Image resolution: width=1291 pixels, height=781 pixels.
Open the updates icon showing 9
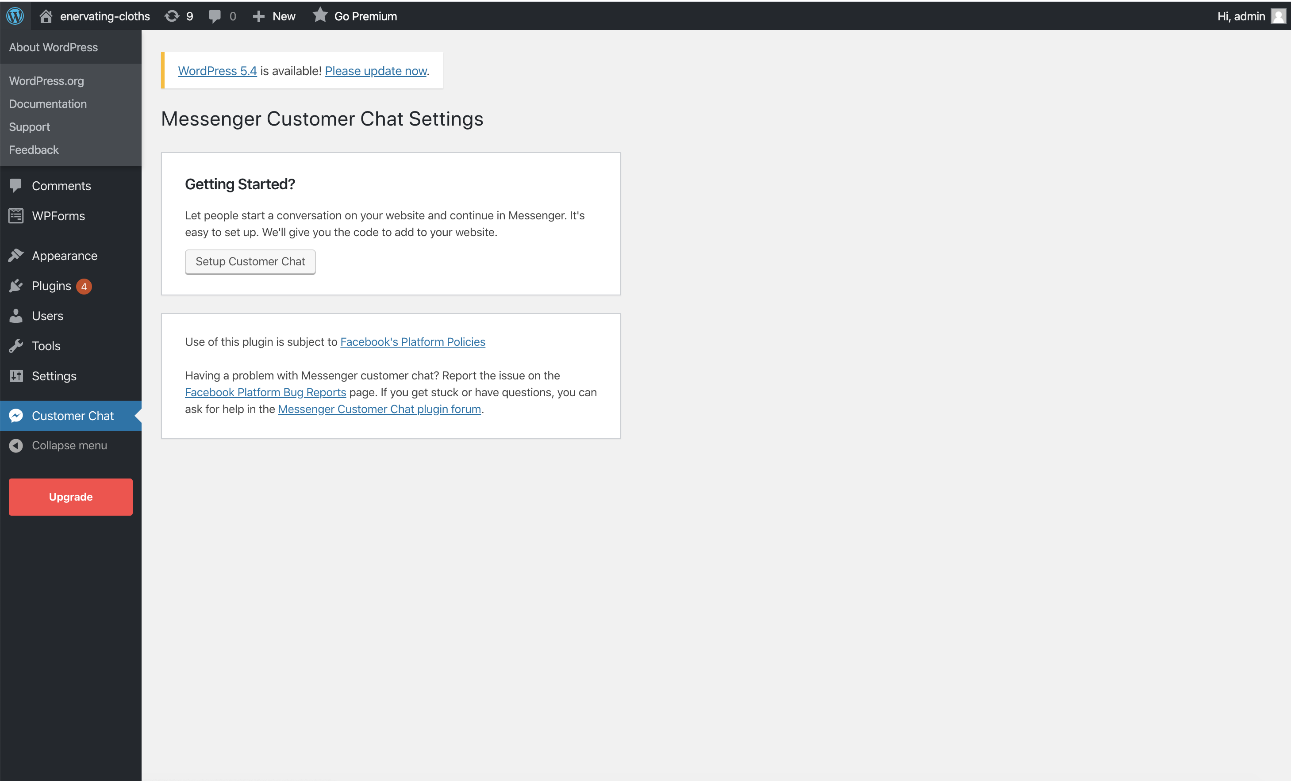pos(172,16)
